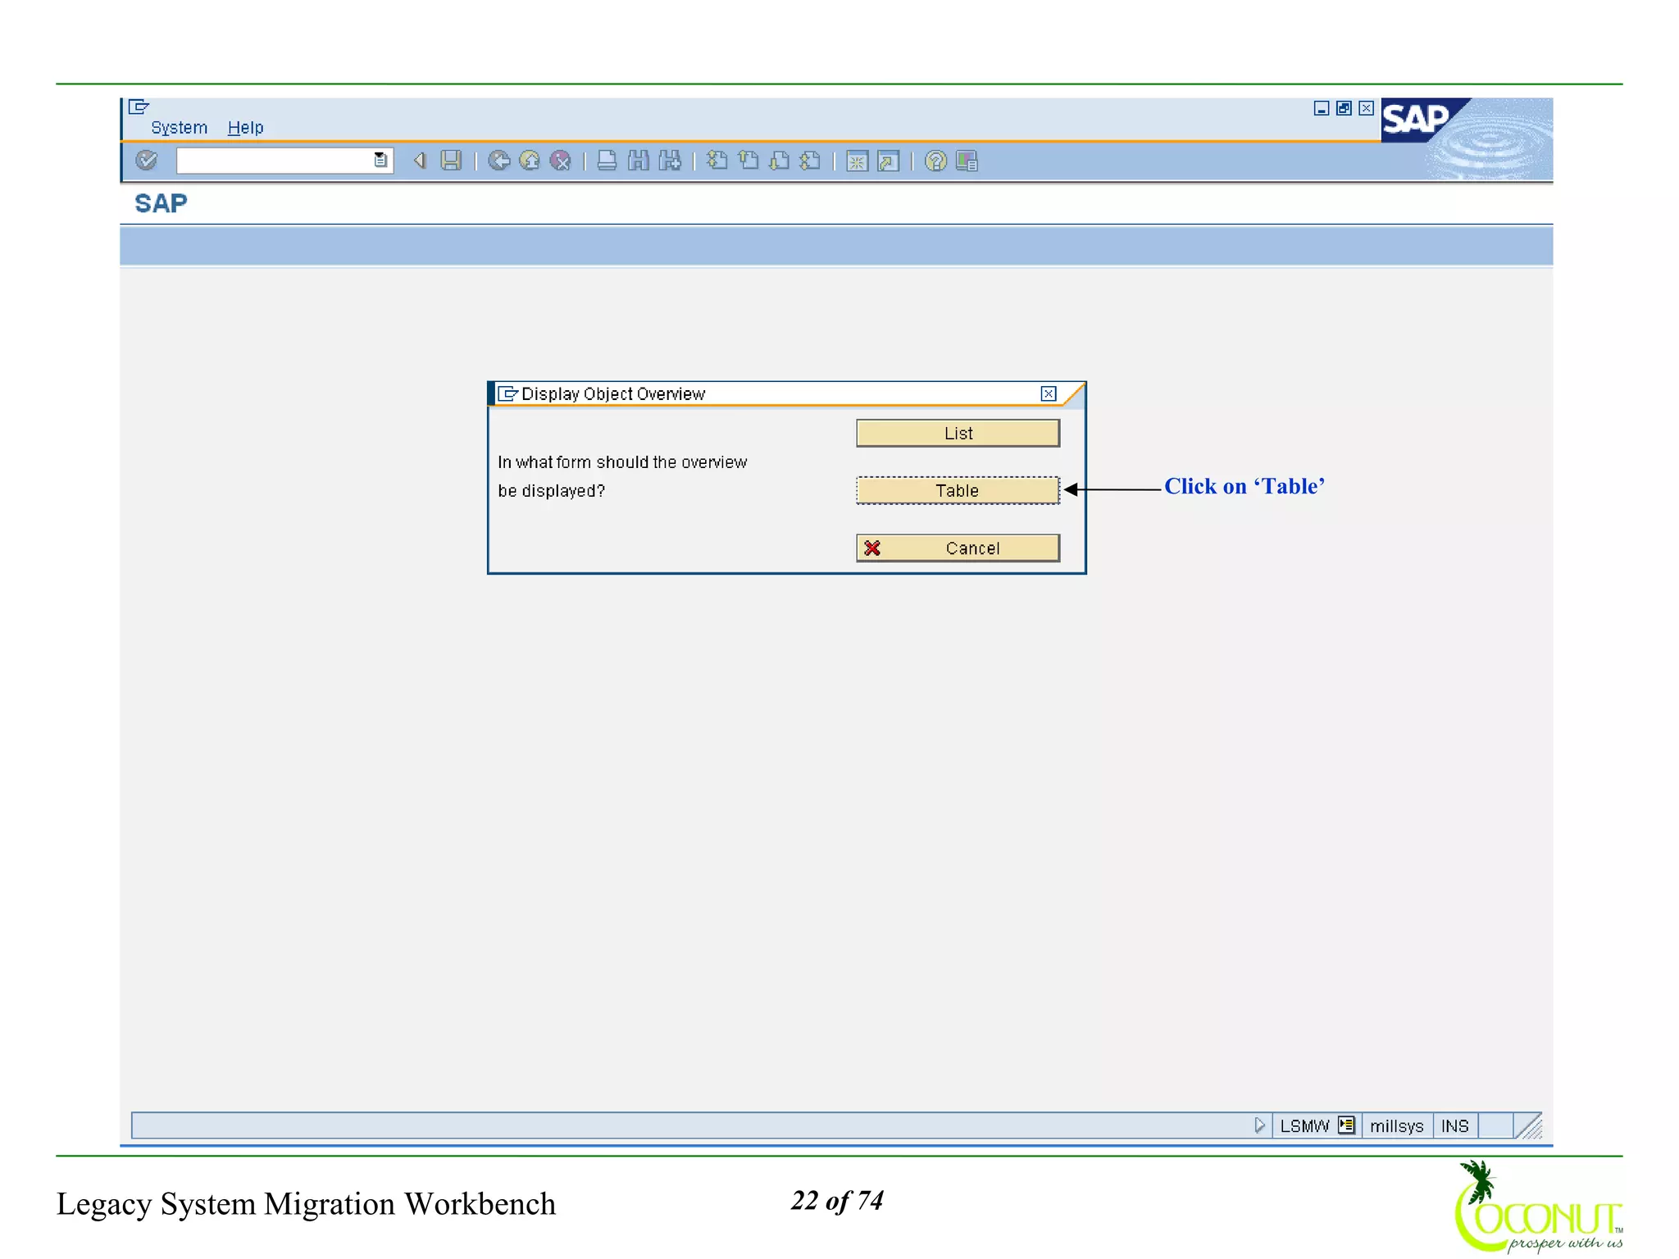Open the command field history dropdown

click(381, 161)
